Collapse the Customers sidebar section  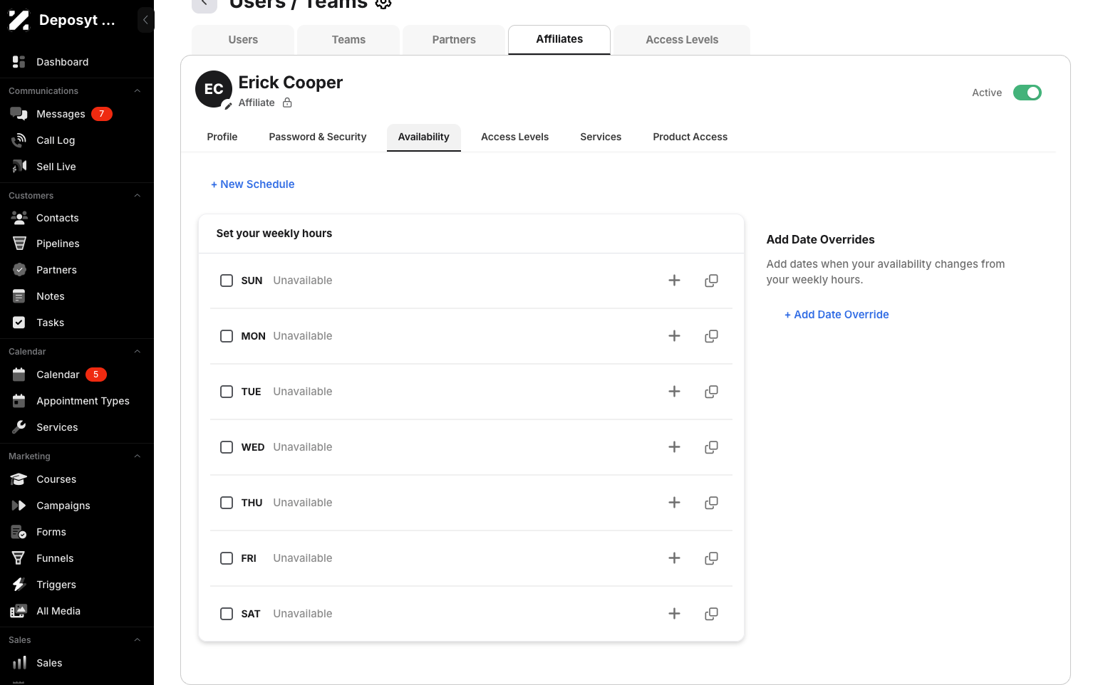[x=138, y=196]
